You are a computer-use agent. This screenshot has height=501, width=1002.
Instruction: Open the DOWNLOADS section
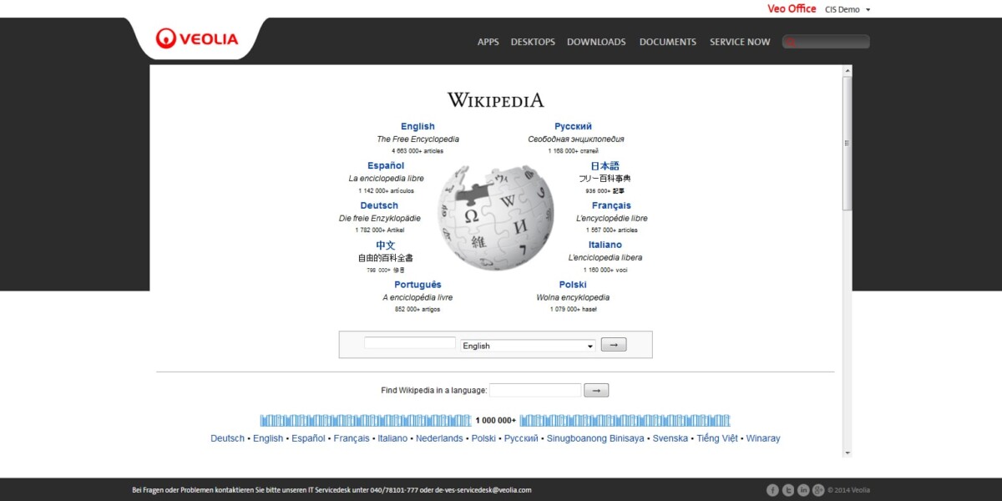tap(596, 42)
